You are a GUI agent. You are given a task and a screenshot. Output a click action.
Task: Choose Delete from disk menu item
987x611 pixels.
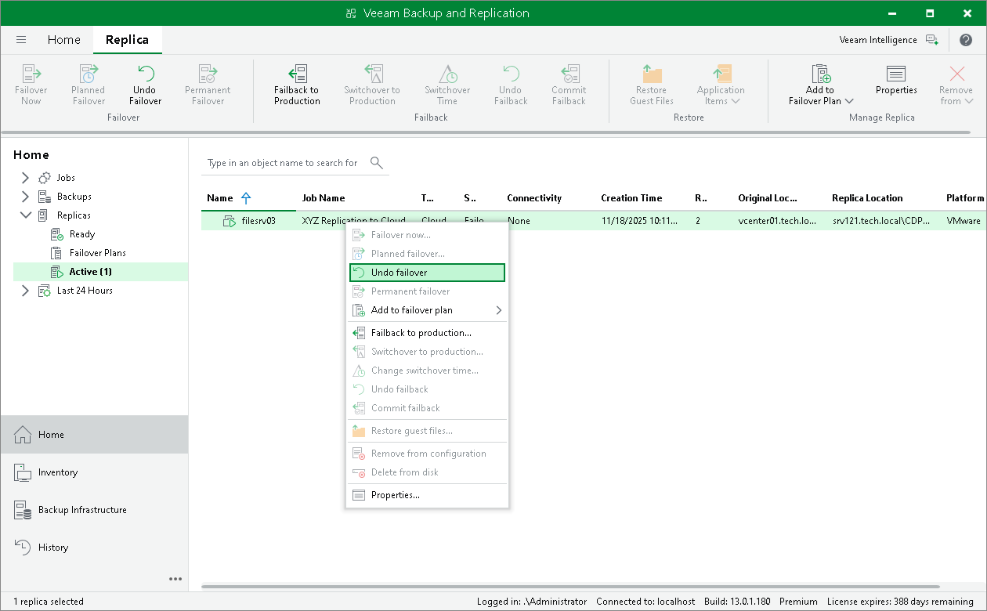point(427,472)
